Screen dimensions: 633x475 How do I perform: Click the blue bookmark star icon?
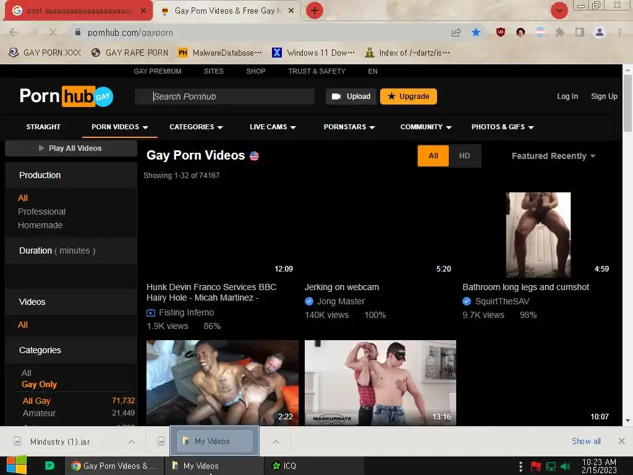coord(476,32)
